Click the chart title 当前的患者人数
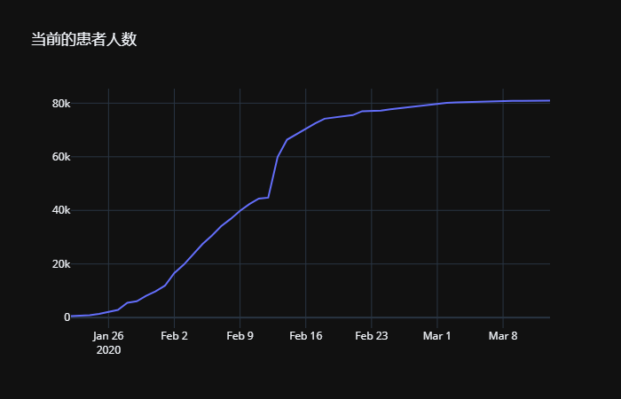 point(84,40)
